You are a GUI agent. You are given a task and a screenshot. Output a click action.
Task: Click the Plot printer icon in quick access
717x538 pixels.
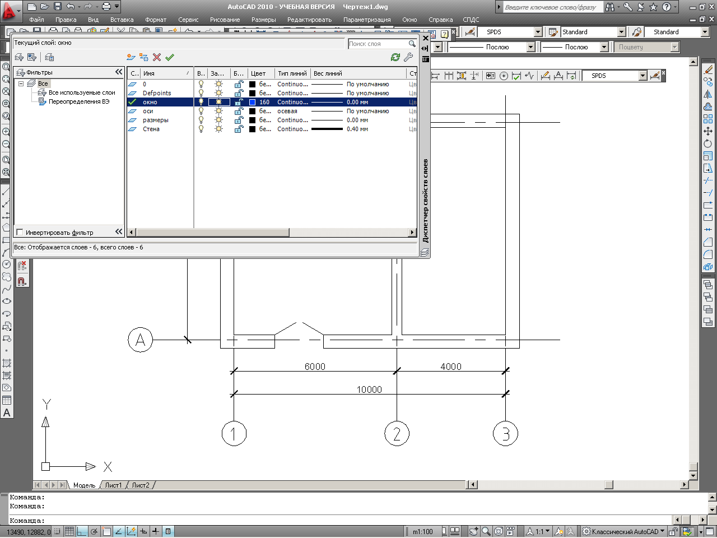(106, 7)
